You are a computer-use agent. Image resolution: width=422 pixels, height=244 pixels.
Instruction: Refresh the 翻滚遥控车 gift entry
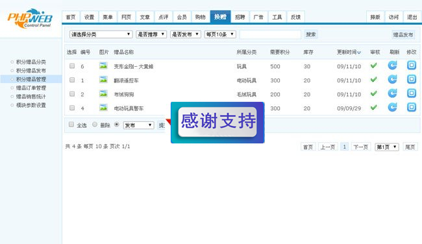392,79
